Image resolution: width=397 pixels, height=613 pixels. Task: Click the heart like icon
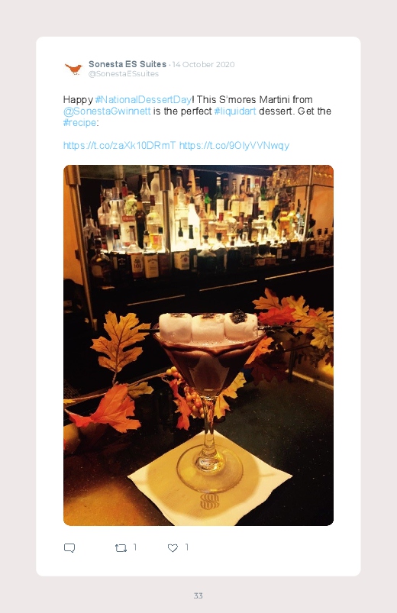(173, 548)
